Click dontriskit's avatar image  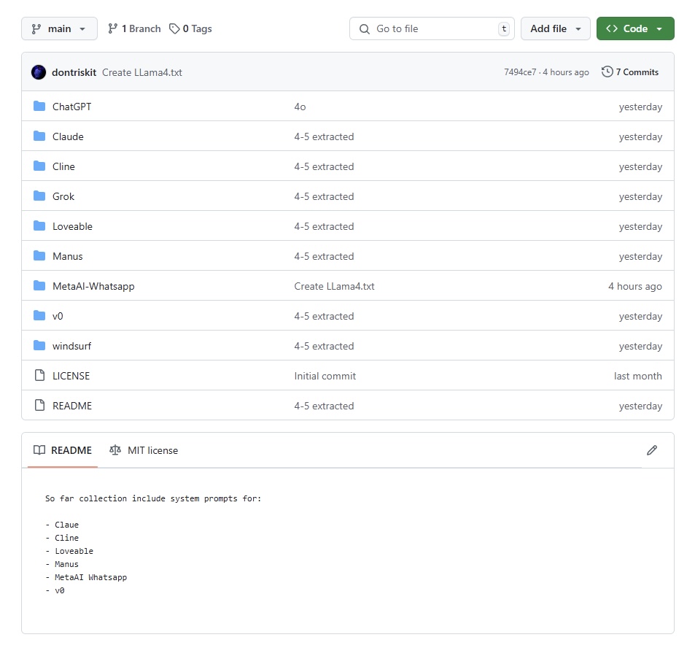pos(39,72)
